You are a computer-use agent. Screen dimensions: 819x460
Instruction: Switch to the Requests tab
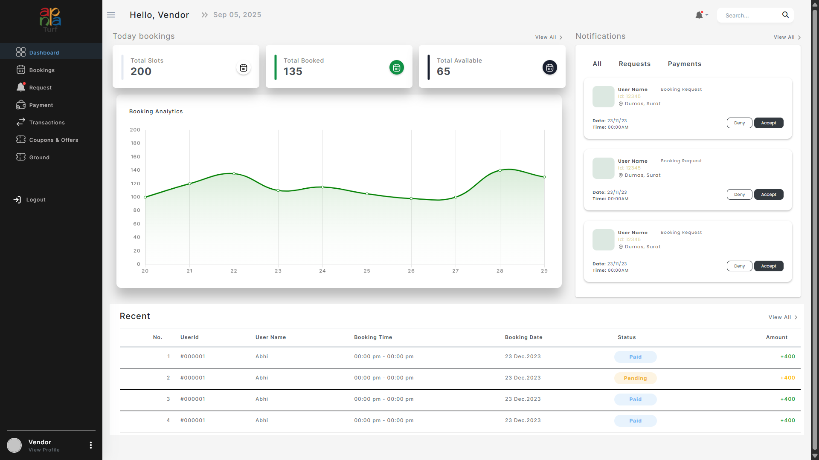tap(634, 64)
